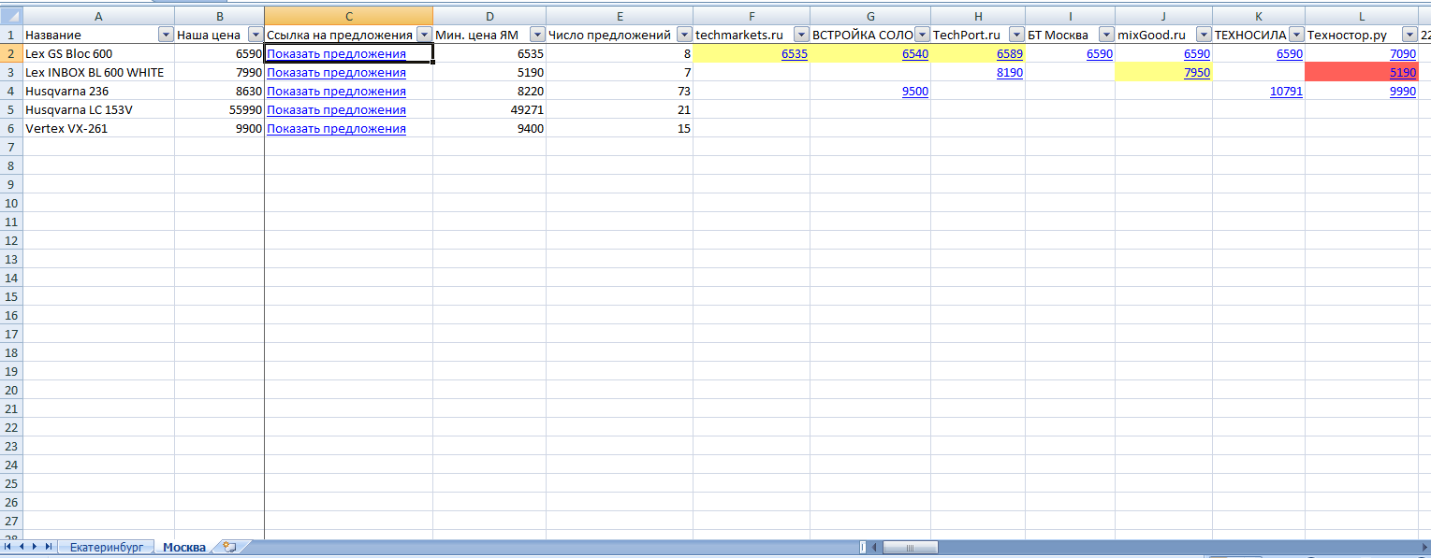The image size is (1431, 558).
Task: Click techmarkets.ru price link 6535
Action: pyautogui.click(x=795, y=54)
